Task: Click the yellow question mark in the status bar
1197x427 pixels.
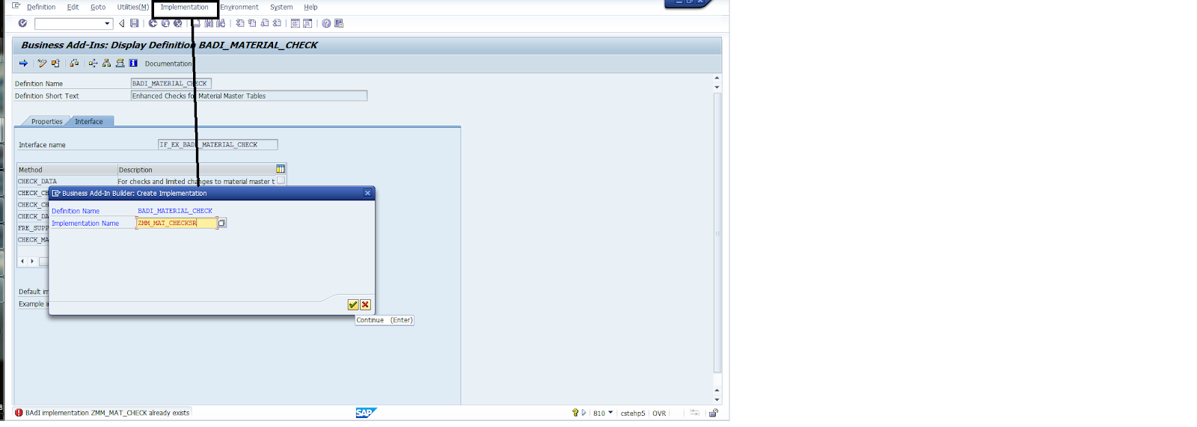Action: (575, 413)
